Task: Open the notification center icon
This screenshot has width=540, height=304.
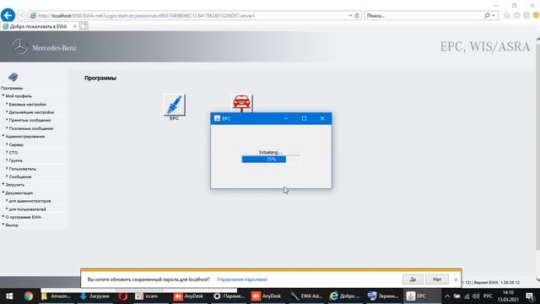Action: tap(531, 296)
